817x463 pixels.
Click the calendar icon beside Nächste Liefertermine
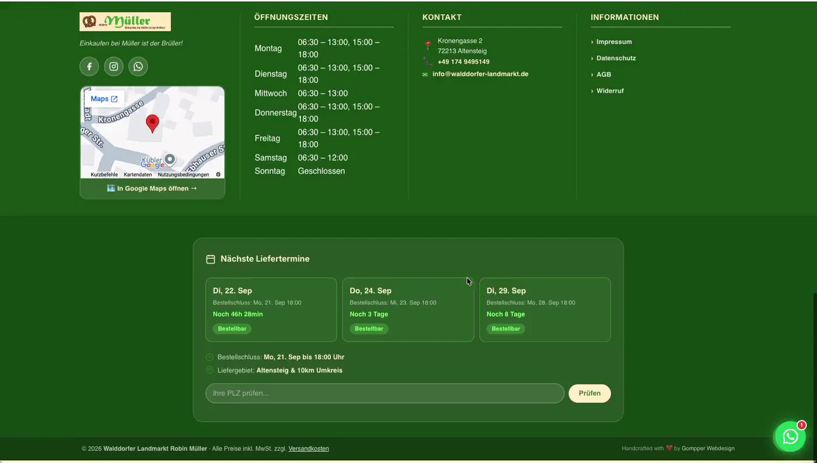coord(211,259)
